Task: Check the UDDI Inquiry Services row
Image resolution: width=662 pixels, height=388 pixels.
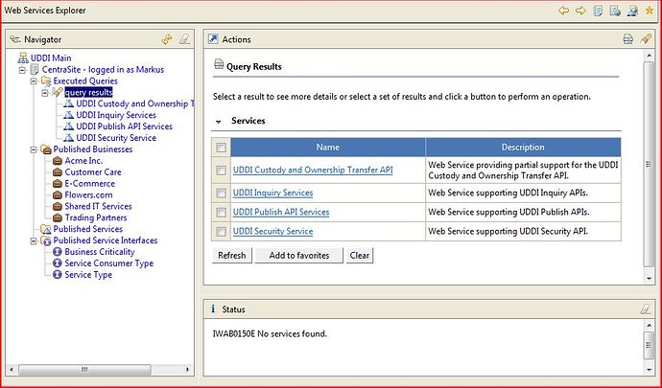Action: pyautogui.click(x=221, y=193)
